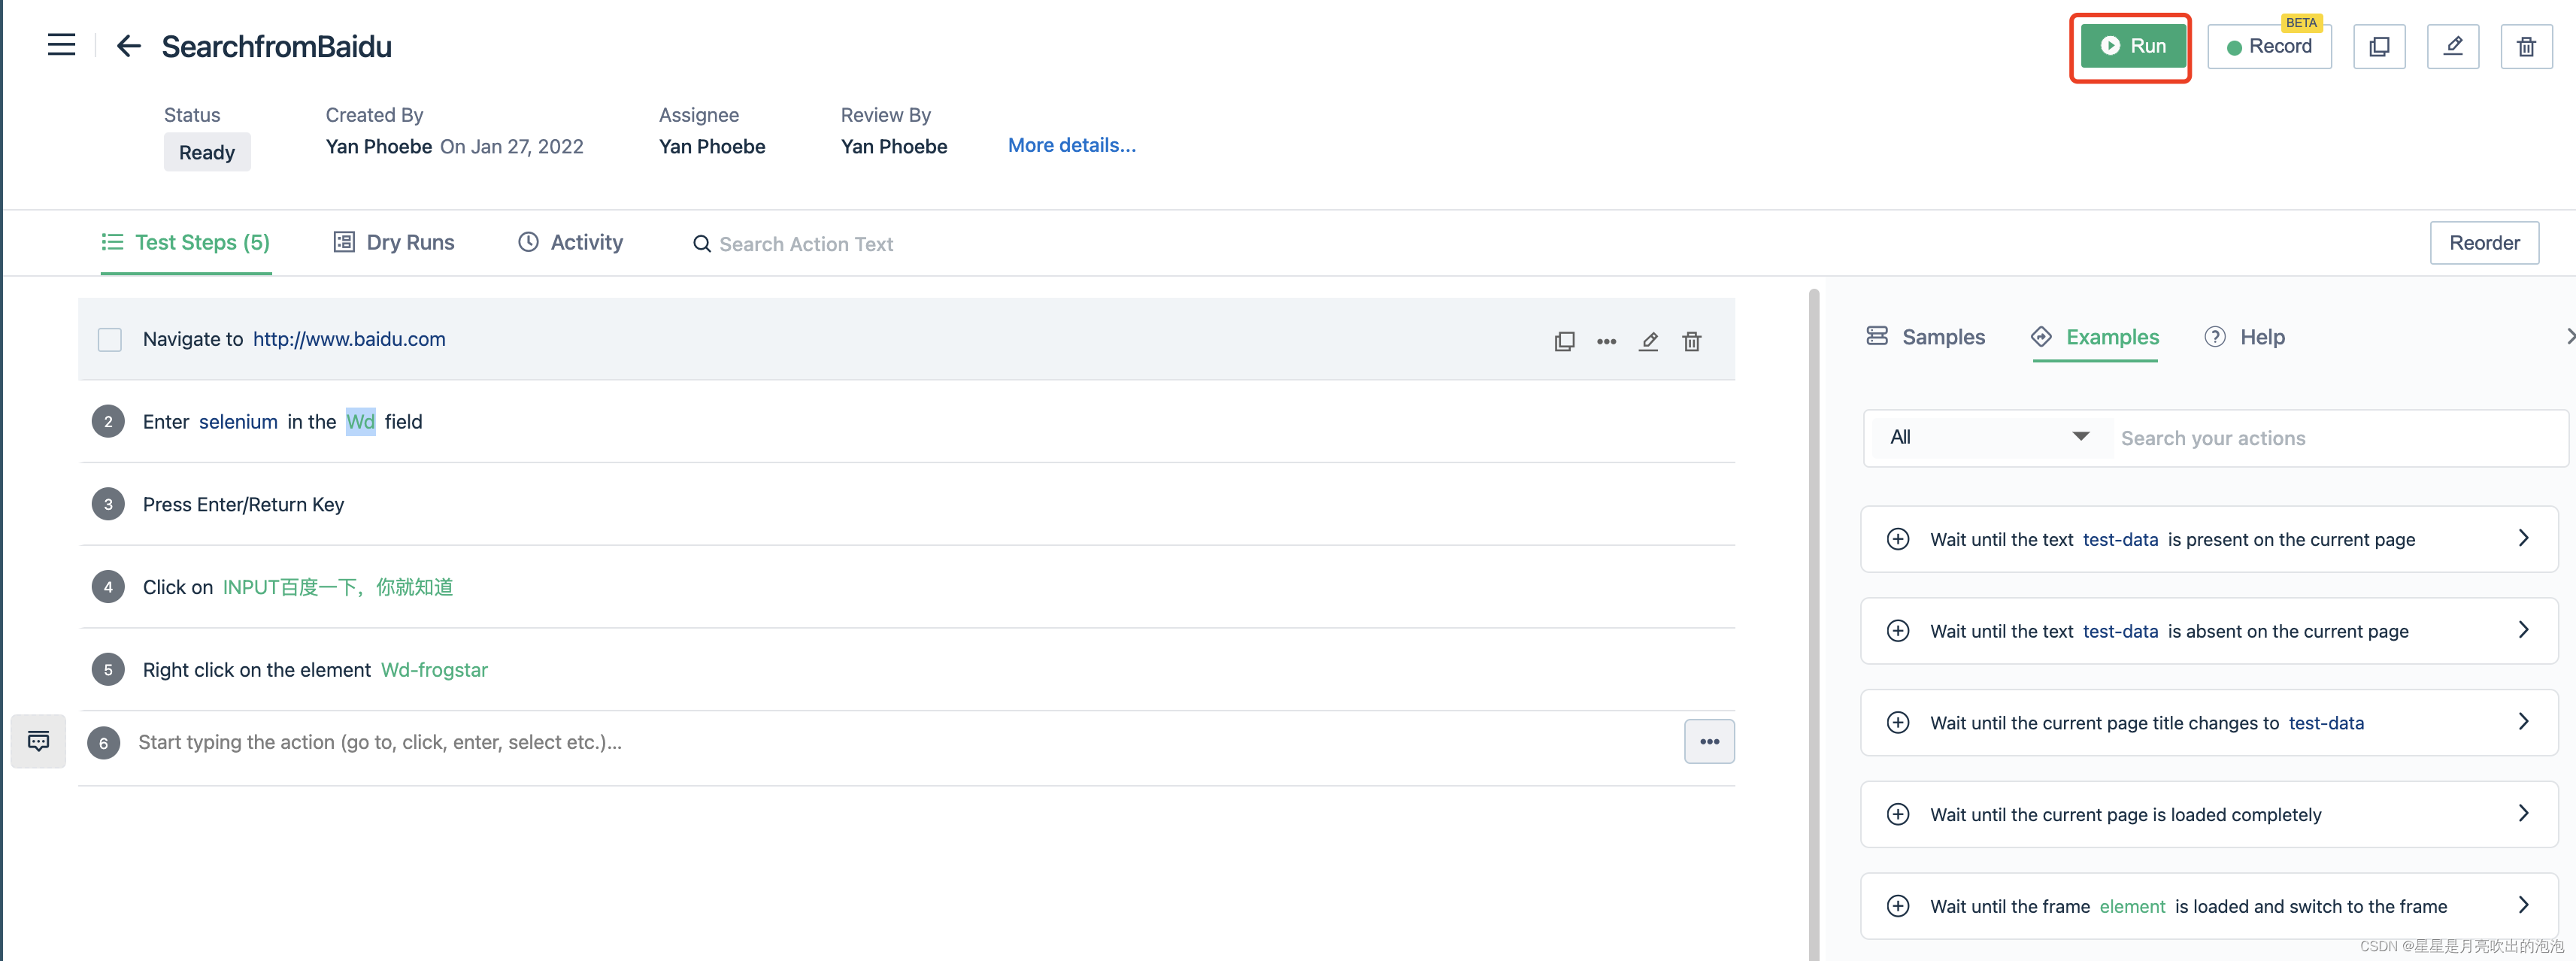Click the duplicate test case icon in header
2576x961 pixels.
(2378, 47)
